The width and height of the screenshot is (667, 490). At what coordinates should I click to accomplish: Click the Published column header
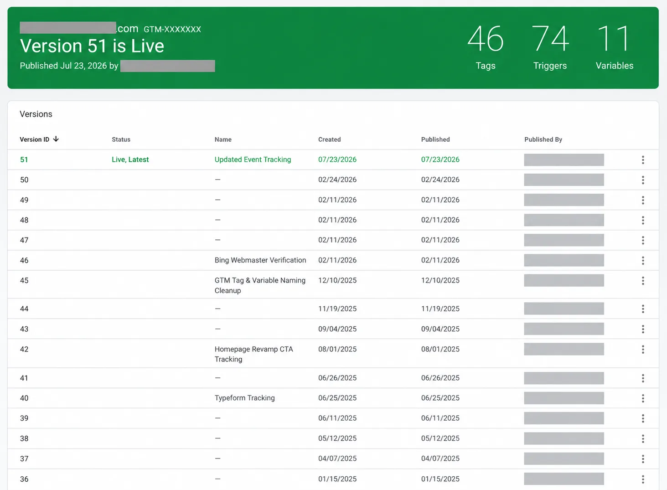[x=435, y=139]
